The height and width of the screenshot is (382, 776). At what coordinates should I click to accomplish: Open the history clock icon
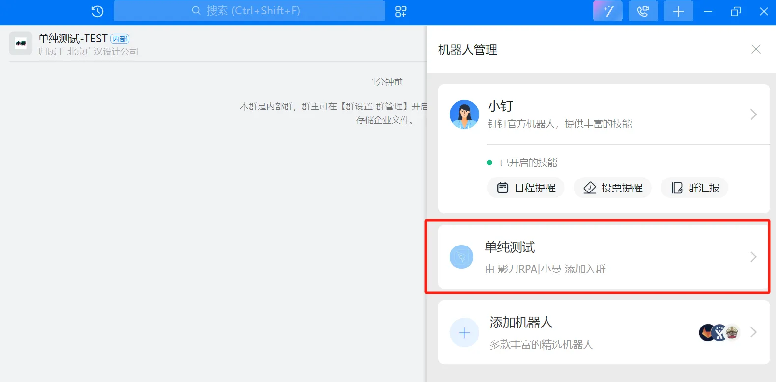(97, 11)
